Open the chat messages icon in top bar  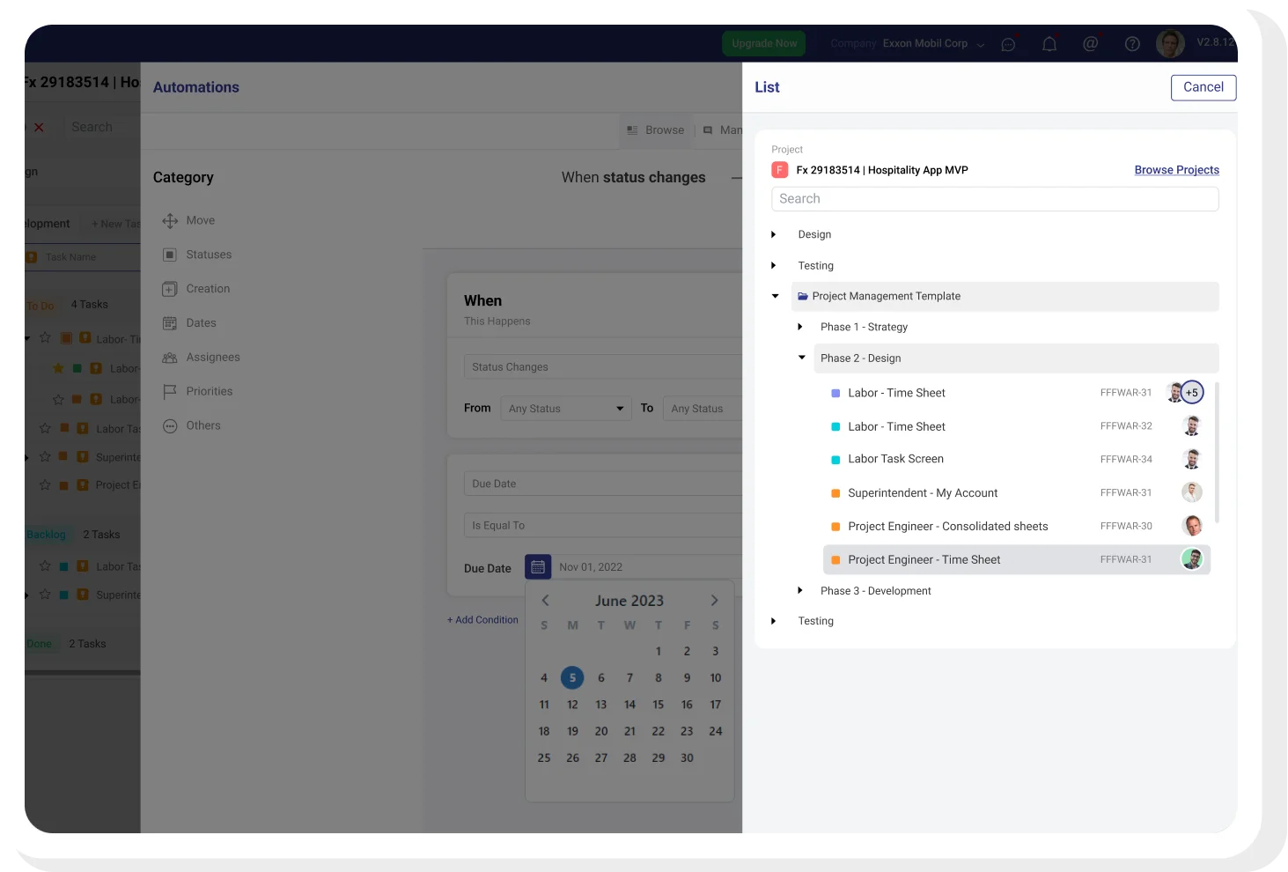pos(1008,44)
